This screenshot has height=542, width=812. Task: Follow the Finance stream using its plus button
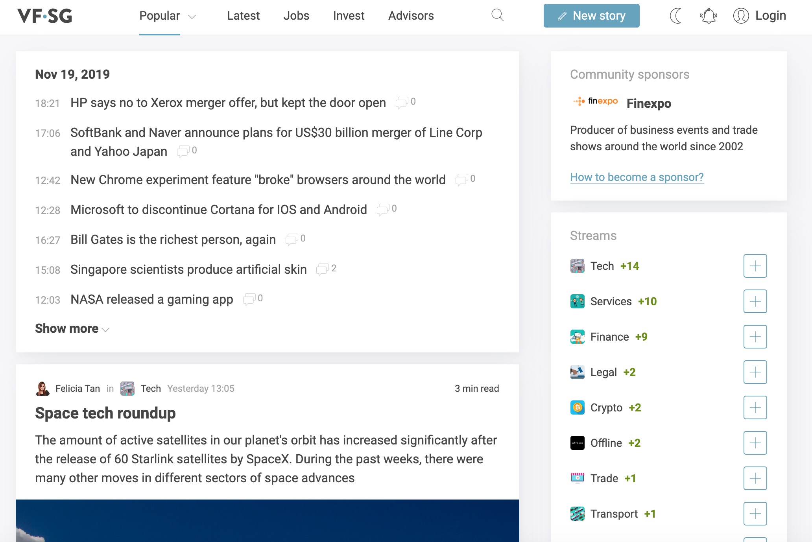tap(755, 337)
